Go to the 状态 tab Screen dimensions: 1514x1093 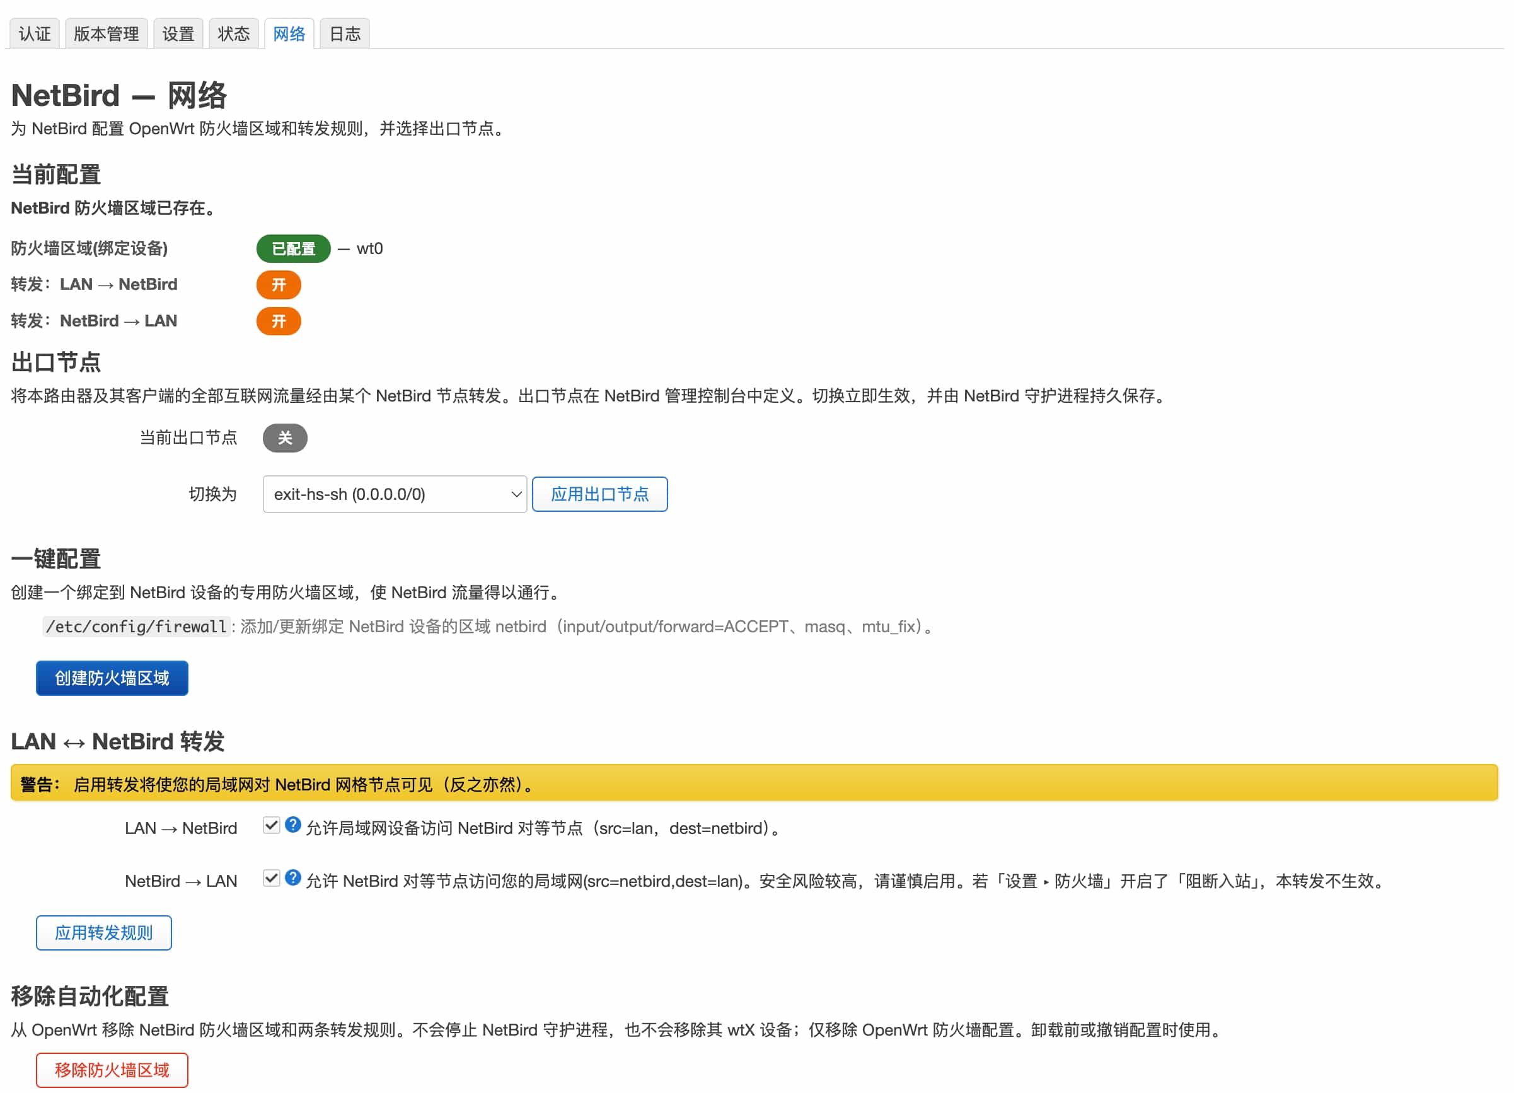point(234,33)
